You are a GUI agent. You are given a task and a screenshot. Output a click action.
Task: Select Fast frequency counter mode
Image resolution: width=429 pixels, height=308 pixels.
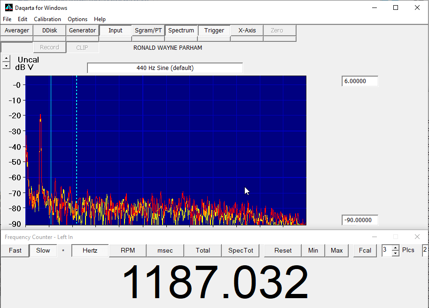15,251
